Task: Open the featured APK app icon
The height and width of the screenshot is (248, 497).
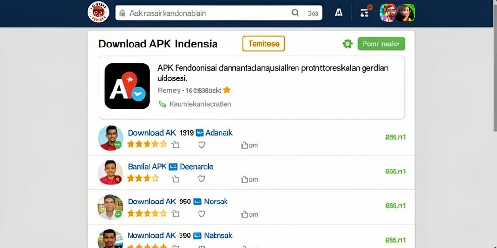Action: 128,86
